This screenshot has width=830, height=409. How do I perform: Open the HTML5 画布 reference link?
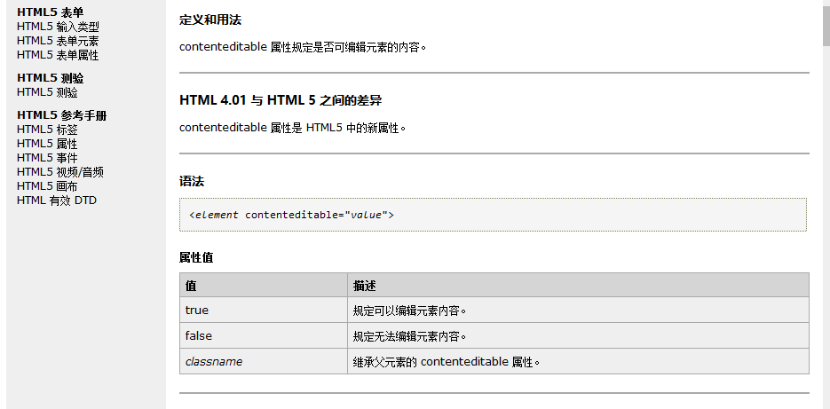tap(47, 186)
